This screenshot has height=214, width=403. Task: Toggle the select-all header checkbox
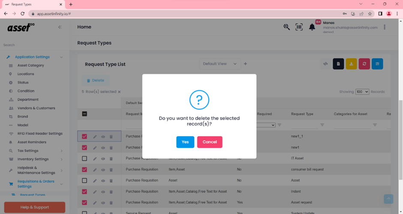click(84, 114)
